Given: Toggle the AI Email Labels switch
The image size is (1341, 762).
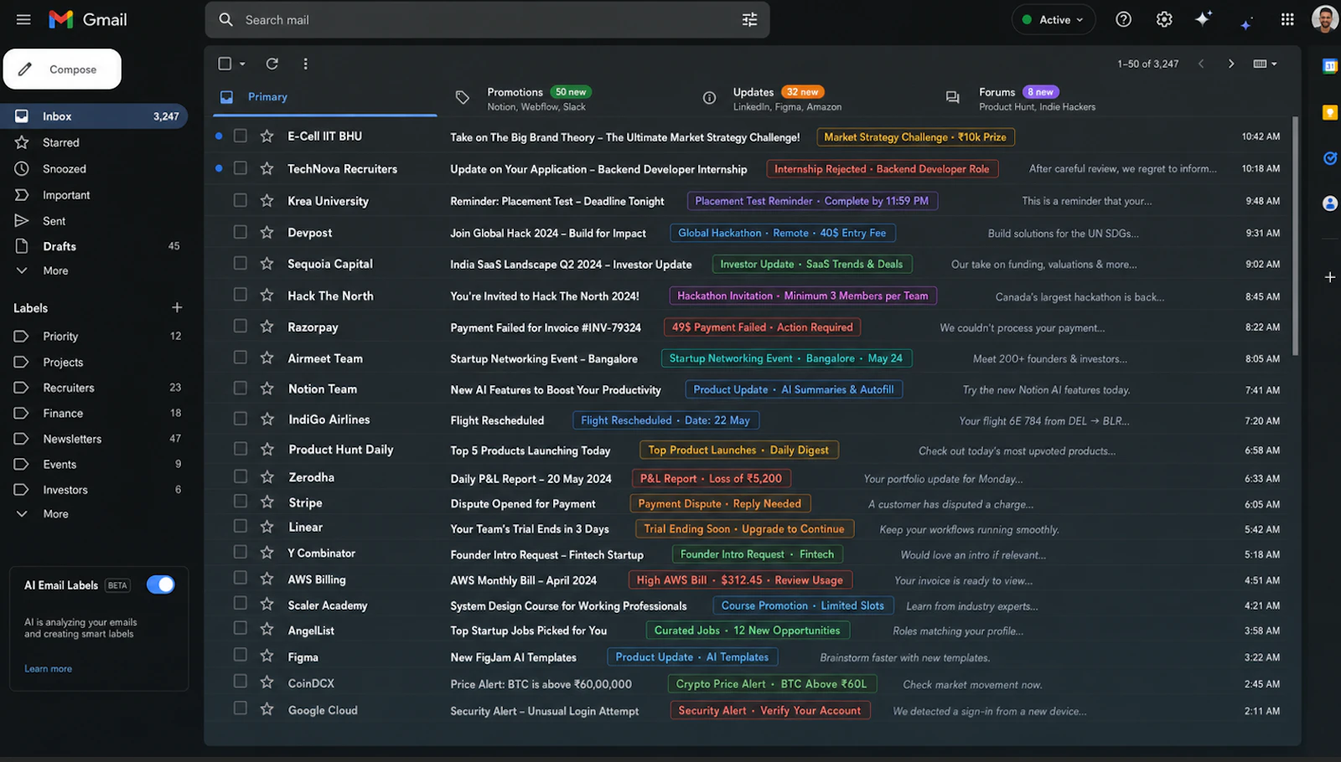Looking at the screenshot, I should coord(160,584).
